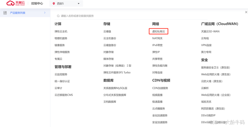This screenshot has width=248, height=127.
Task: Open 安全加速服务
Action: pyautogui.click(x=160, y=122)
